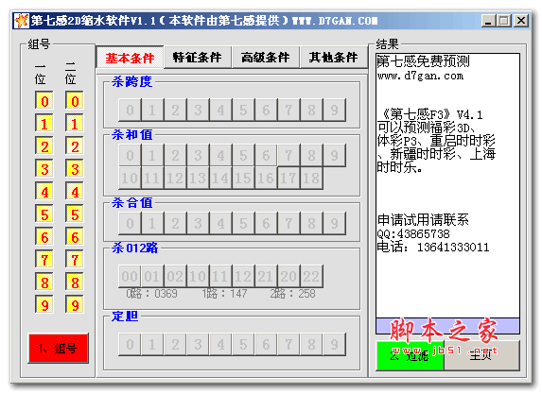Toggle digit 1 in 一位 column
Screen dimensions: 542x394
point(44,124)
